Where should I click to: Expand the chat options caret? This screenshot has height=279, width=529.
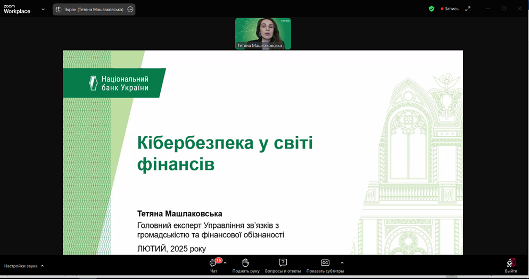(x=225, y=263)
